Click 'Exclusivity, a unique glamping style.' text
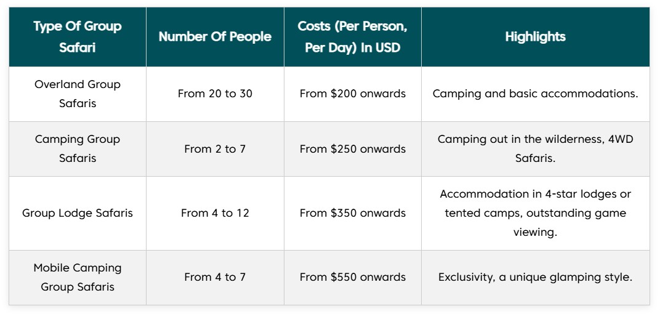This screenshot has width=660, height=314. tap(536, 278)
